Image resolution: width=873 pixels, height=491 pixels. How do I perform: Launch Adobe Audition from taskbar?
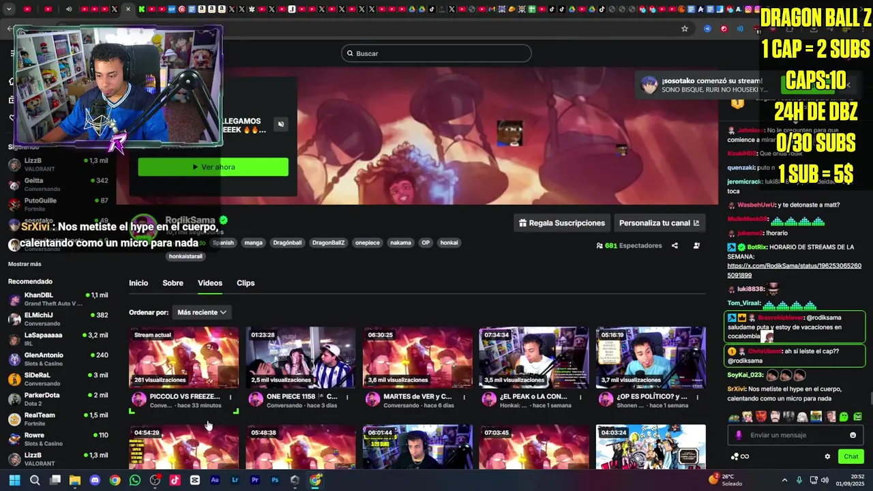coord(215,480)
